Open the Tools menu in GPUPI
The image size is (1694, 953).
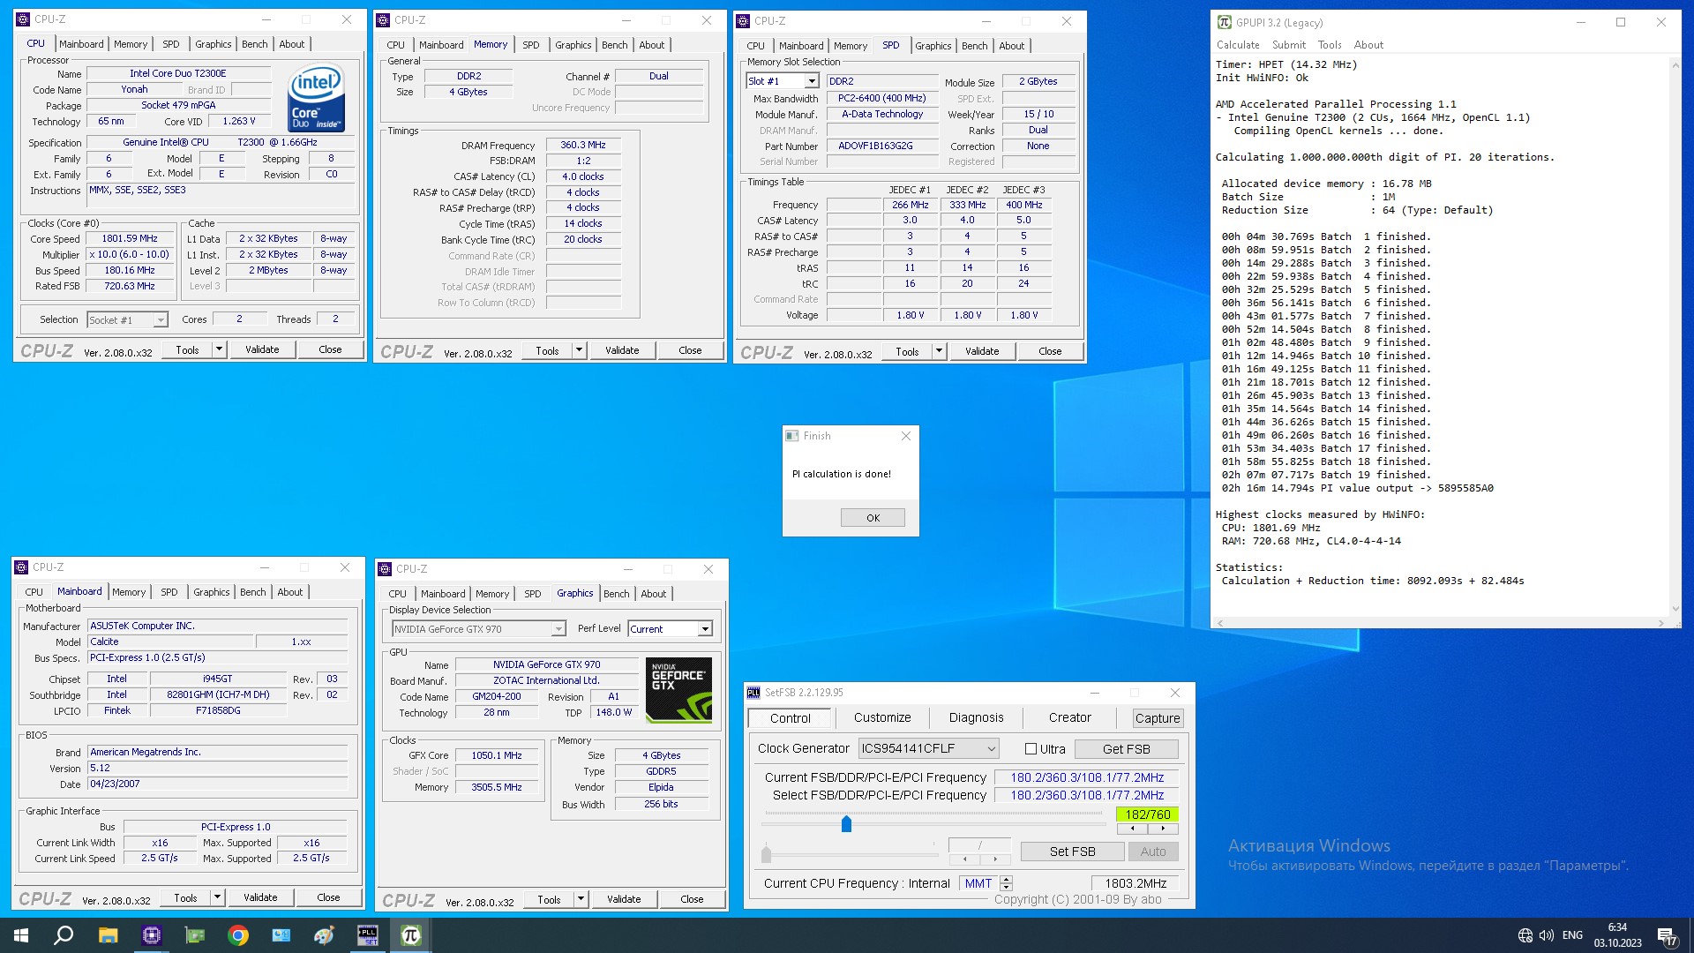coord(1330,45)
